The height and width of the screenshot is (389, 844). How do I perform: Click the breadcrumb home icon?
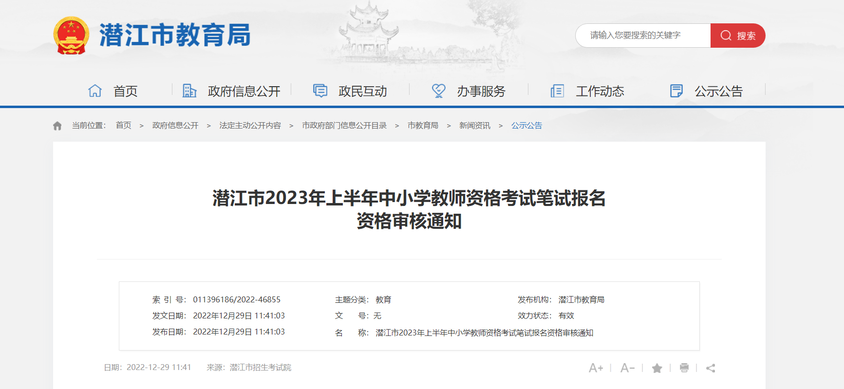(x=57, y=126)
